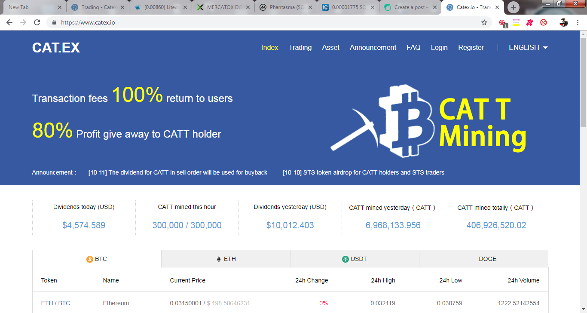The image size is (587, 313).
Task: Open the FAQ page link
Action: coord(413,48)
